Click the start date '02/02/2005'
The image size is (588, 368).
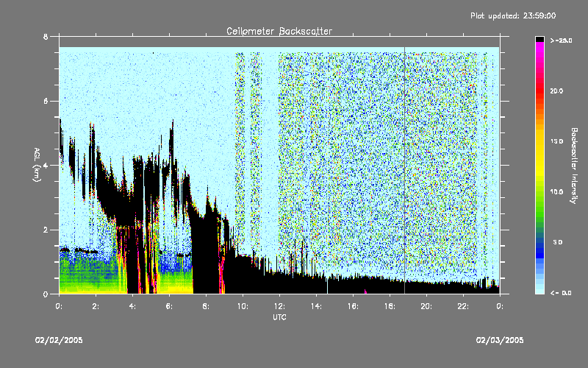[59, 340]
